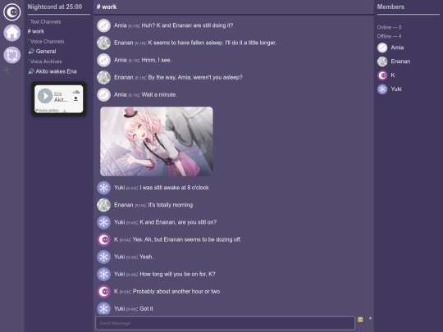Play the Akito wakes Ena audio track
The image size is (443, 332).
pyautogui.click(x=45, y=96)
